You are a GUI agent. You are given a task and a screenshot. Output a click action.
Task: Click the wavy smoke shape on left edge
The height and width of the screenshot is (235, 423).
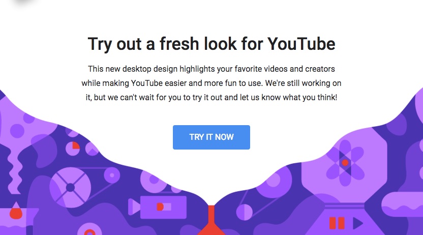[x=14, y=171]
